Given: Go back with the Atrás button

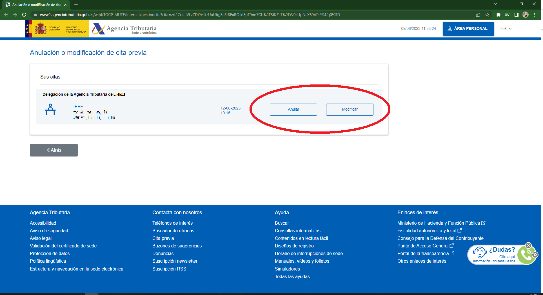Looking at the screenshot, I should click(x=54, y=150).
